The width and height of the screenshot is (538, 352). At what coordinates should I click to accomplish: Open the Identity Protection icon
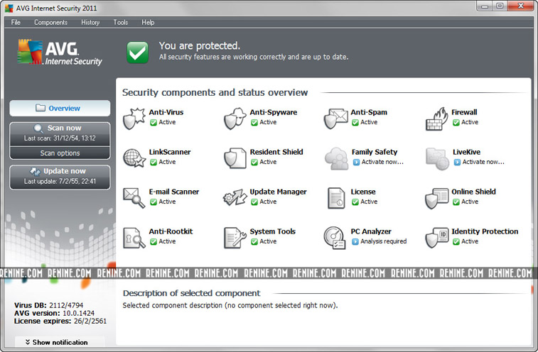coord(437,238)
